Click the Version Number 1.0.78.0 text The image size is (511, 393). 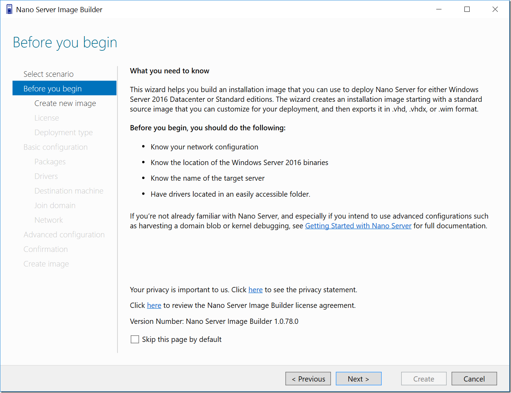pyautogui.click(x=214, y=321)
